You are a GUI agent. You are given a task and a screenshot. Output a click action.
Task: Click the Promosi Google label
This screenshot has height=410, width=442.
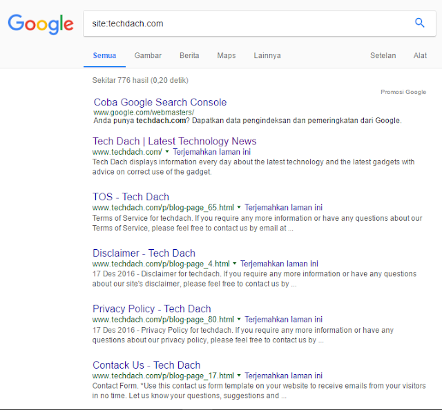(x=403, y=92)
